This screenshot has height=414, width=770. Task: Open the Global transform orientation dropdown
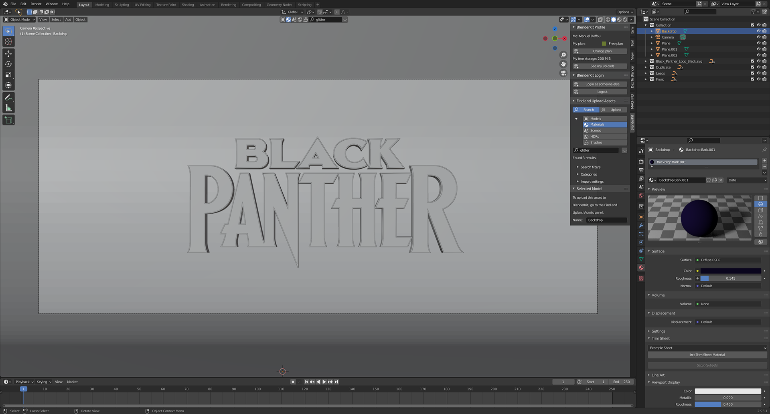[292, 12]
